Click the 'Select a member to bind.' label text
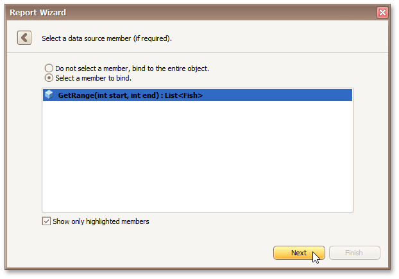This screenshot has height=279, width=399. pyautogui.click(x=94, y=78)
